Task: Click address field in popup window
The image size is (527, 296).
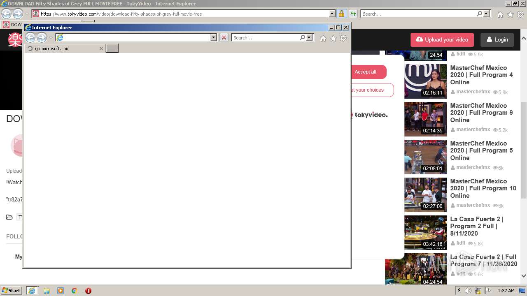Action: [x=137, y=37]
